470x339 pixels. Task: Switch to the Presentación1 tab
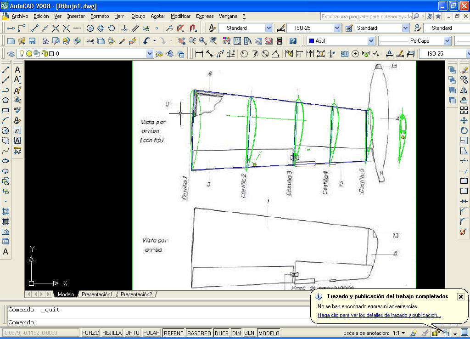97,294
